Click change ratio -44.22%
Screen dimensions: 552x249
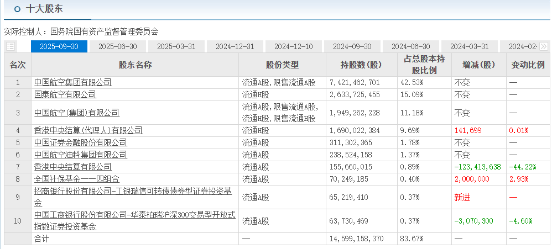[x=523, y=167]
